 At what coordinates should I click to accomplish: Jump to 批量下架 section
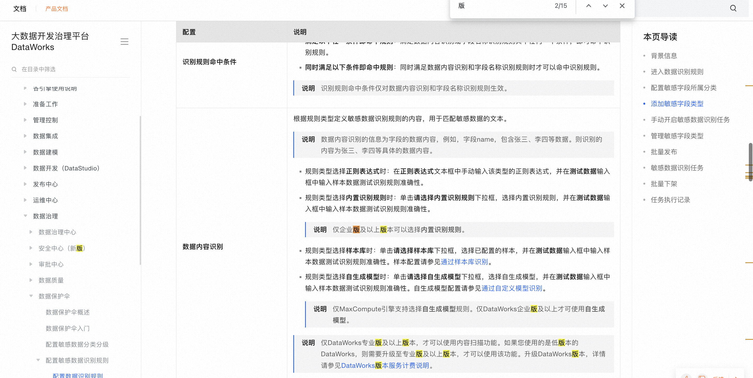click(664, 184)
